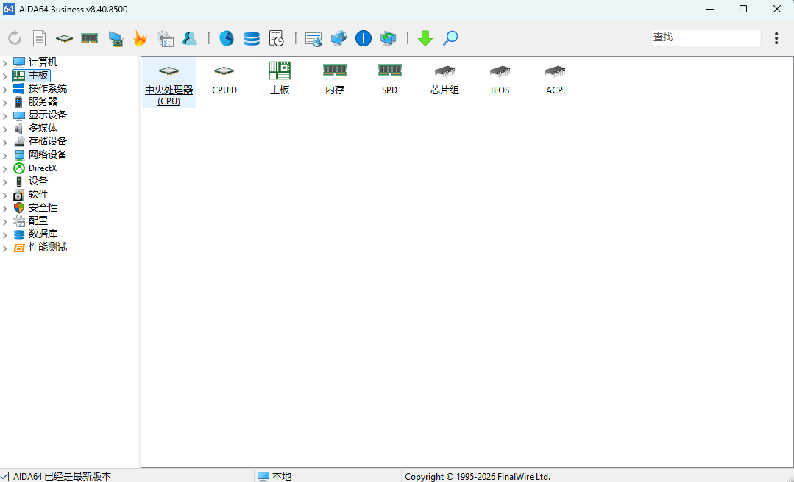This screenshot has height=482, width=794.
Task: Launch the flame stability test icon
Action: click(141, 38)
